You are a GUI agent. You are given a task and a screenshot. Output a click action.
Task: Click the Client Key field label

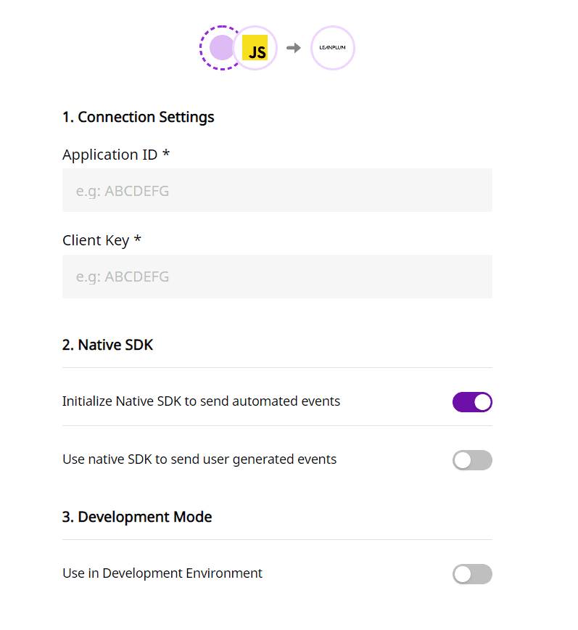point(96,241)
